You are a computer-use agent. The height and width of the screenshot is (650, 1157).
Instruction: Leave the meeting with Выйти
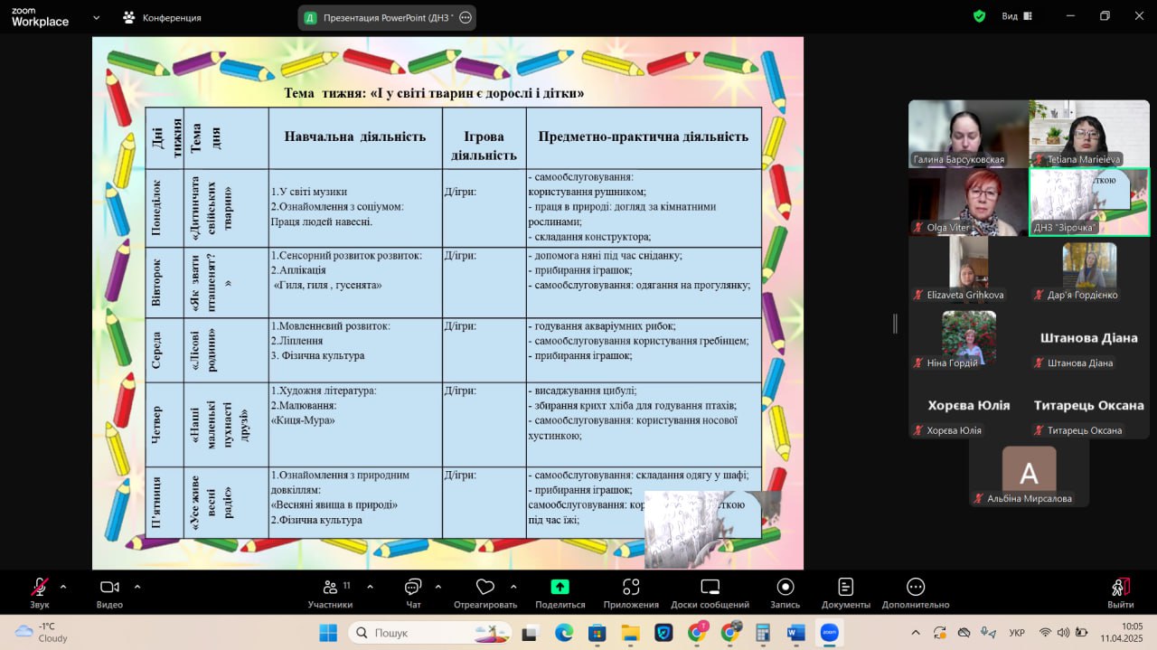(1121, 591)
